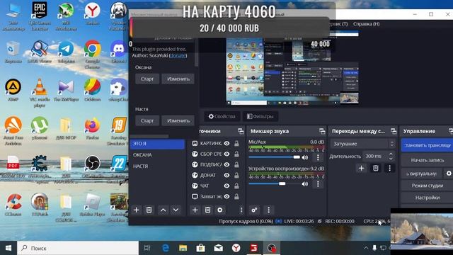Open OBS Studio desktop shortcut
Screen dimensions: 453x255
click(93, 166)
